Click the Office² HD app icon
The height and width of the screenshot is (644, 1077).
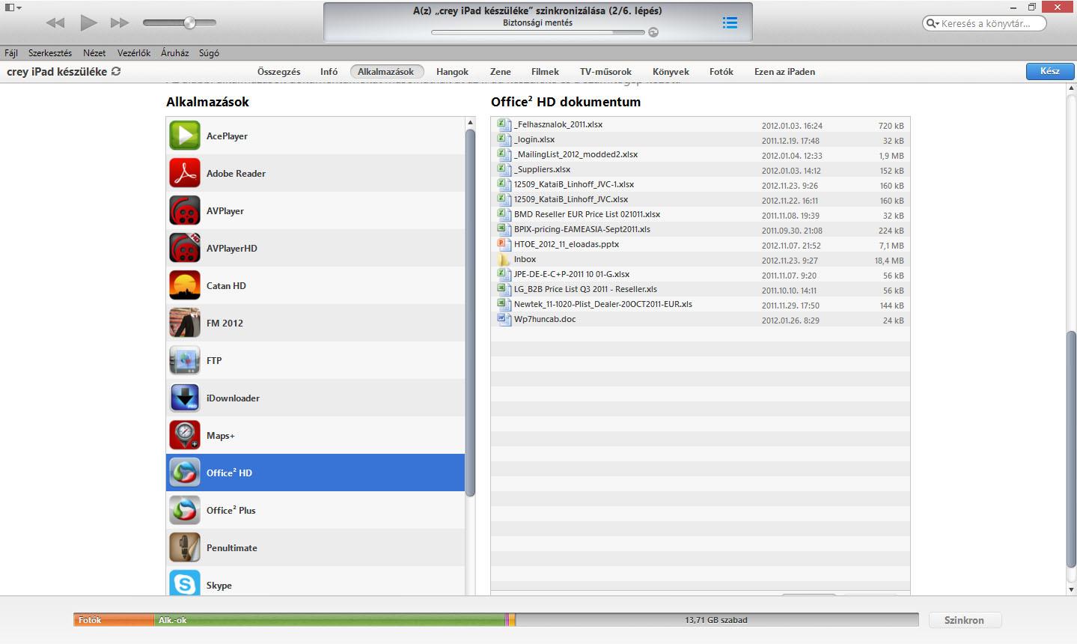tap(185, 473)
